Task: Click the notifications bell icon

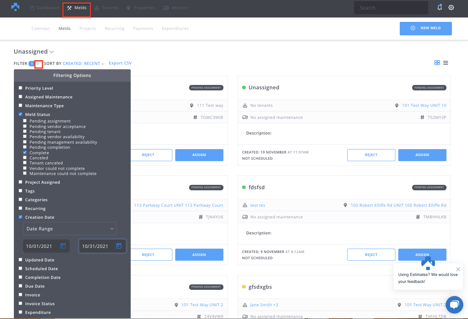Action: click(440, 8)
